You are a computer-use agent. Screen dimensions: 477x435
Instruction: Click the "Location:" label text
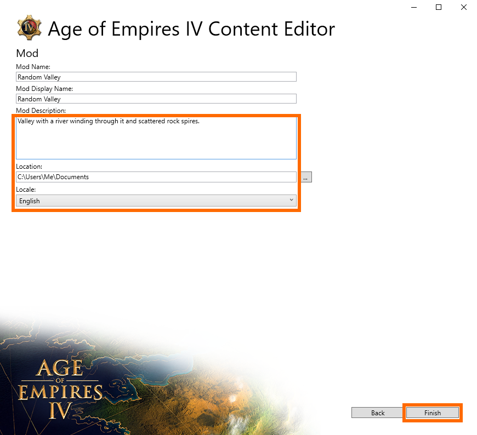click(29, 167)
